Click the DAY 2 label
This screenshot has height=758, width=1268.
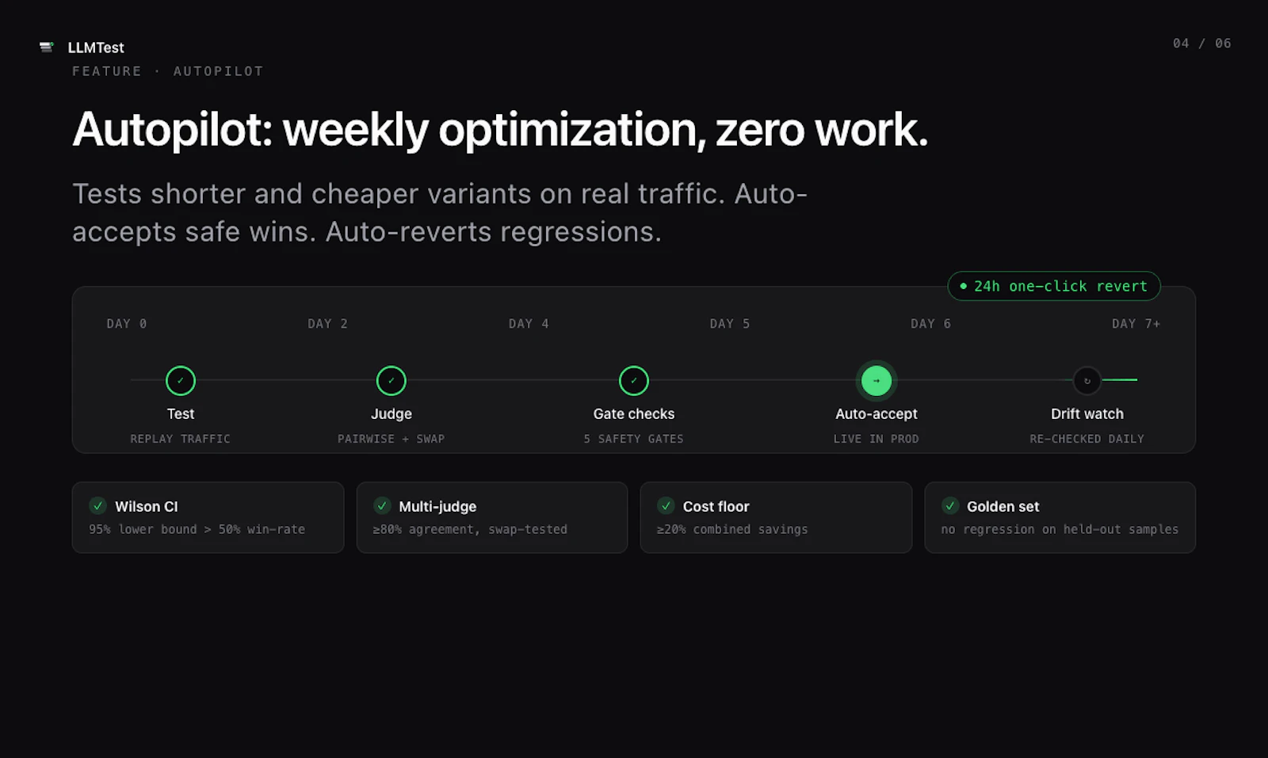pyautogui.click(x=328, y=324)
